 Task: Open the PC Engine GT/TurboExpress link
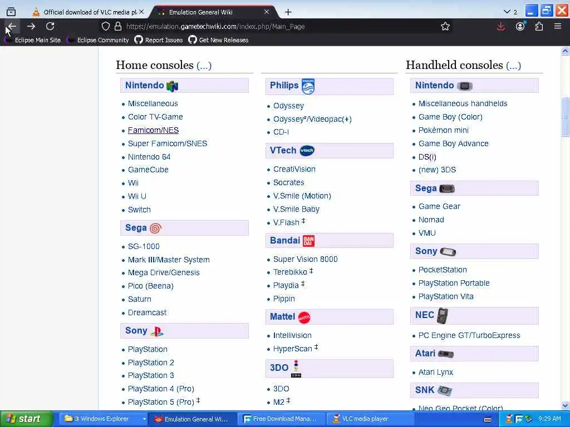[469, 335]
